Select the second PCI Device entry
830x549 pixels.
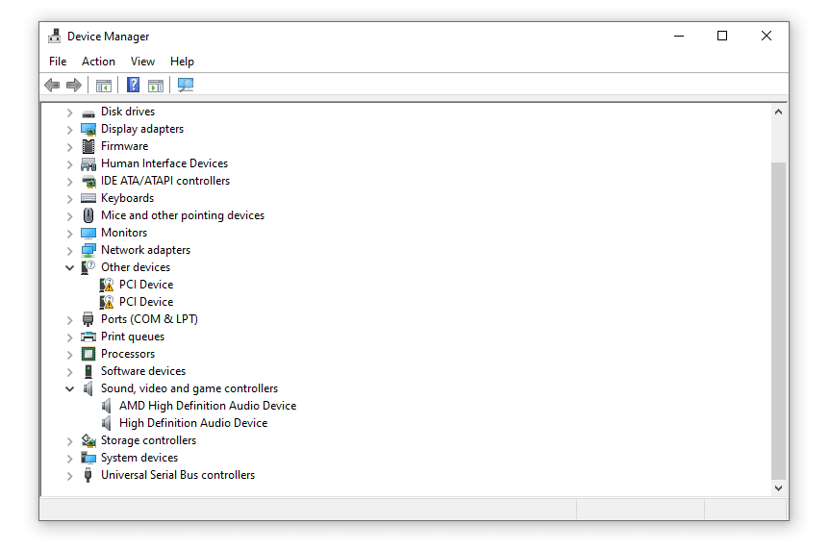(x=146, y=302)
